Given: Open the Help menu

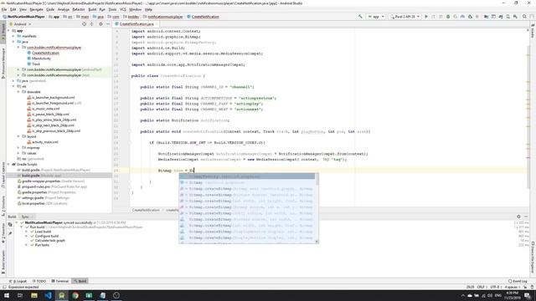Looking at the screenshot, I should click(x=148, y=9).
